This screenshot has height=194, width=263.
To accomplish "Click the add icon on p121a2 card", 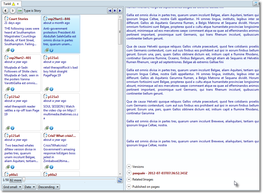I will (8, 128).
